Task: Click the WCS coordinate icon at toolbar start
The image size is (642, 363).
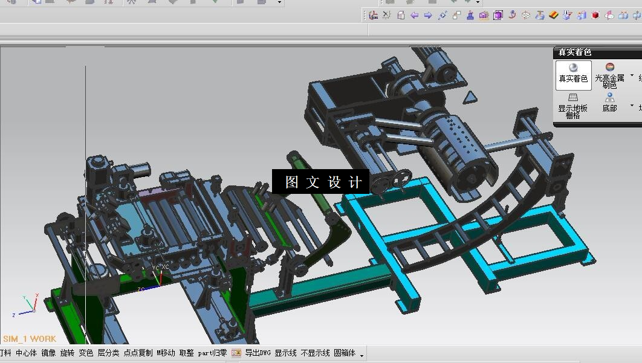Action: coord(373,16)
